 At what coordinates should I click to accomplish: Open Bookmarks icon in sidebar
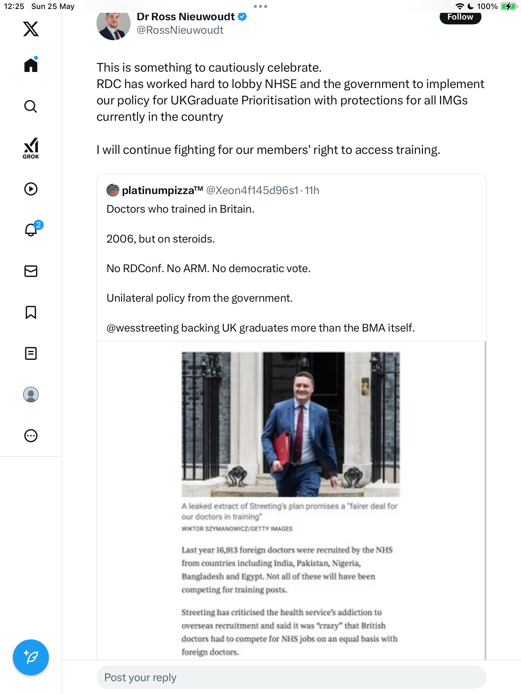coord(31,312)
